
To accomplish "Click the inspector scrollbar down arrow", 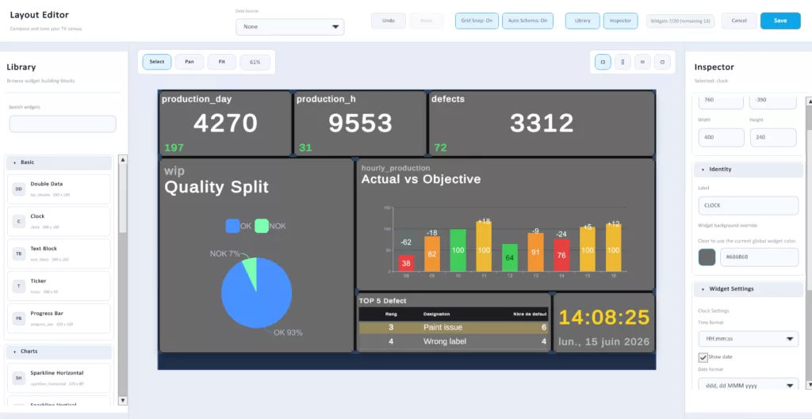I will (x=809, y=385).
